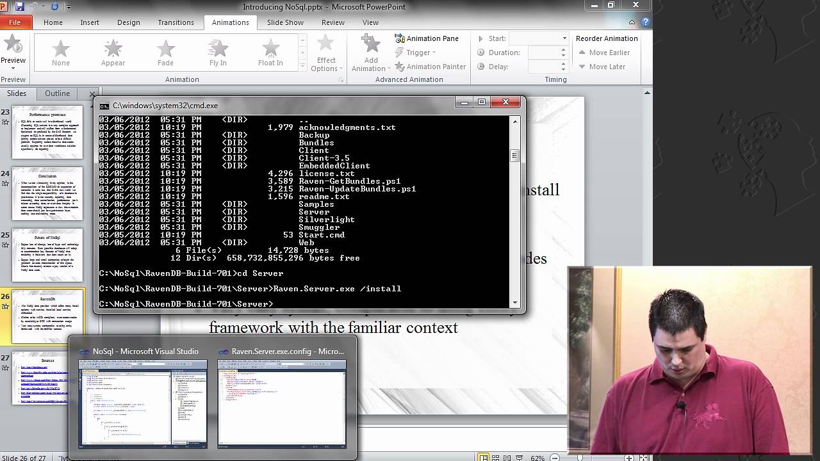Click the 62% zoom level
This screenshot has width=820, height=461.
click(x=537, y=458)
